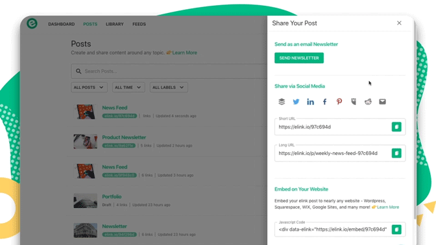Open the All Time filter dropdown
The image size is (436, 245).
(128, 87)
